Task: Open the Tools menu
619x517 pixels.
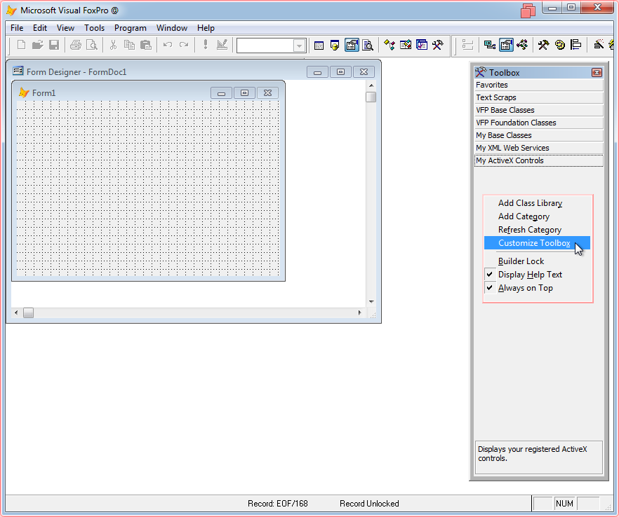Action: point(94,28)
